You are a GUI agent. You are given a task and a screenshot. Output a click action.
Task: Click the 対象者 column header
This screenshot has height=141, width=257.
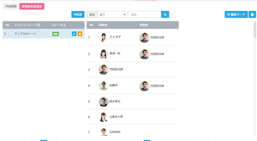tap(103, 25)
